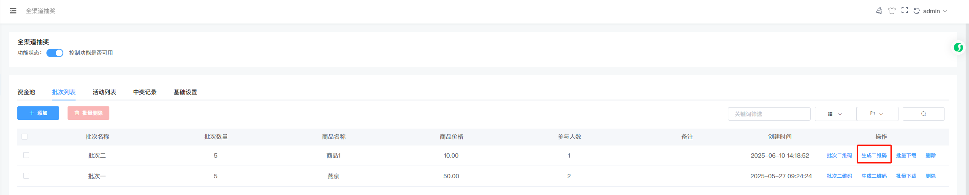Open the column grid display dropdown
The image size is (969, 195).
point(836,114)
